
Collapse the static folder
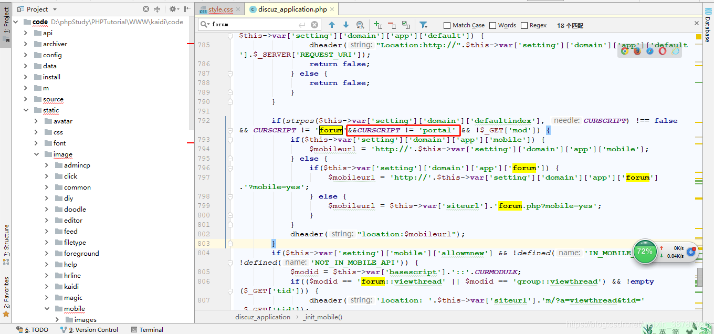(x=26, y=110)
